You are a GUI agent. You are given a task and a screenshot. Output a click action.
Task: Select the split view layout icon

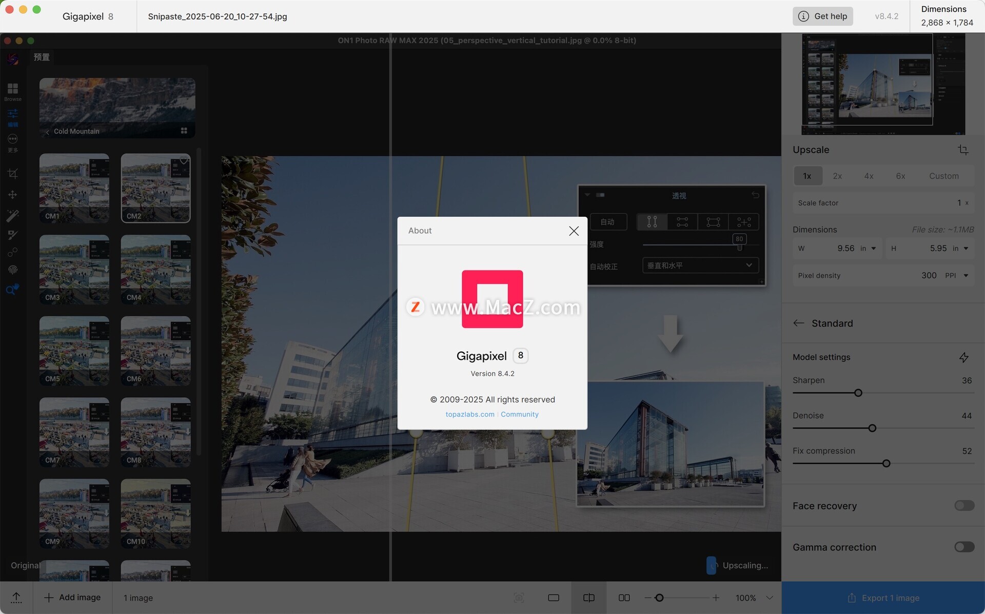coord(589,598)
